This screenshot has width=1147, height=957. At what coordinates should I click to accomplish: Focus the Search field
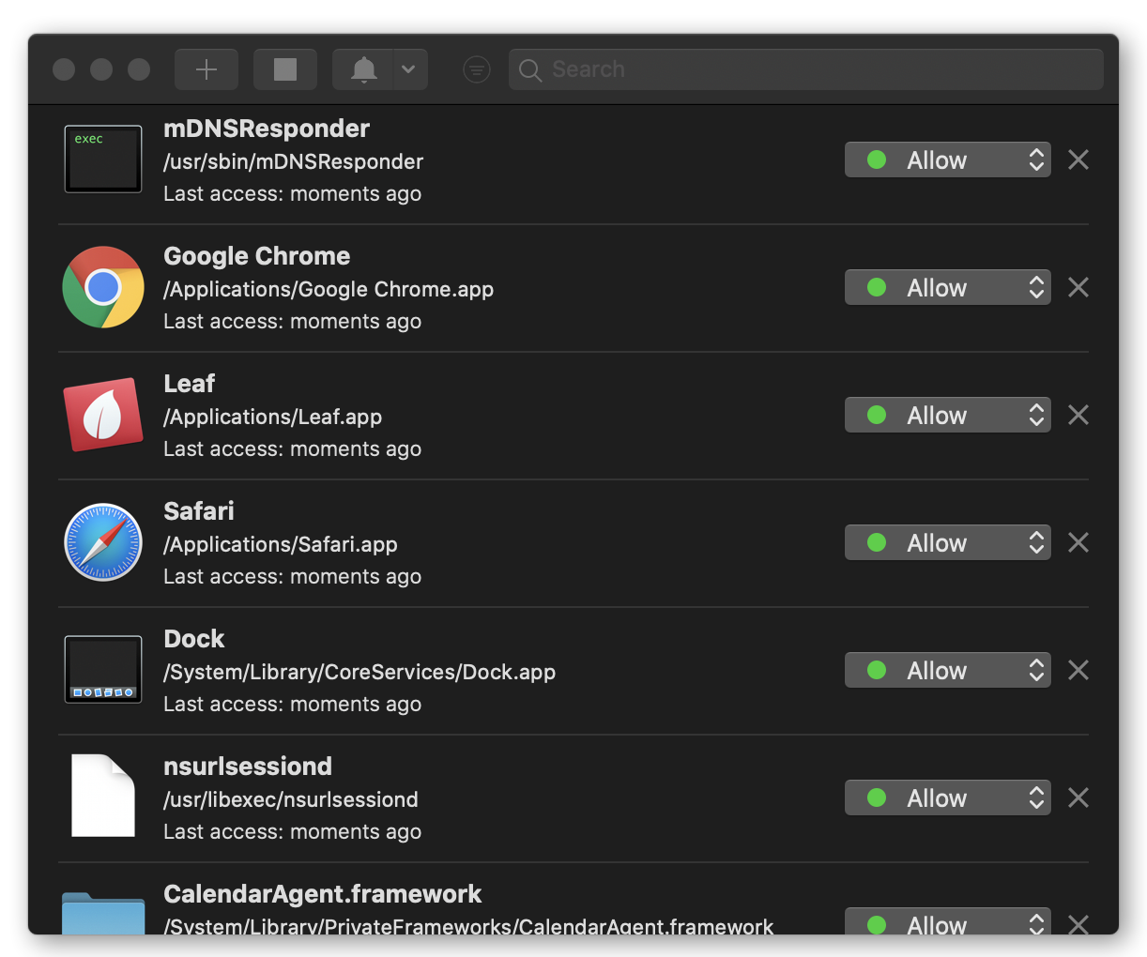click(x=805, y=69)
